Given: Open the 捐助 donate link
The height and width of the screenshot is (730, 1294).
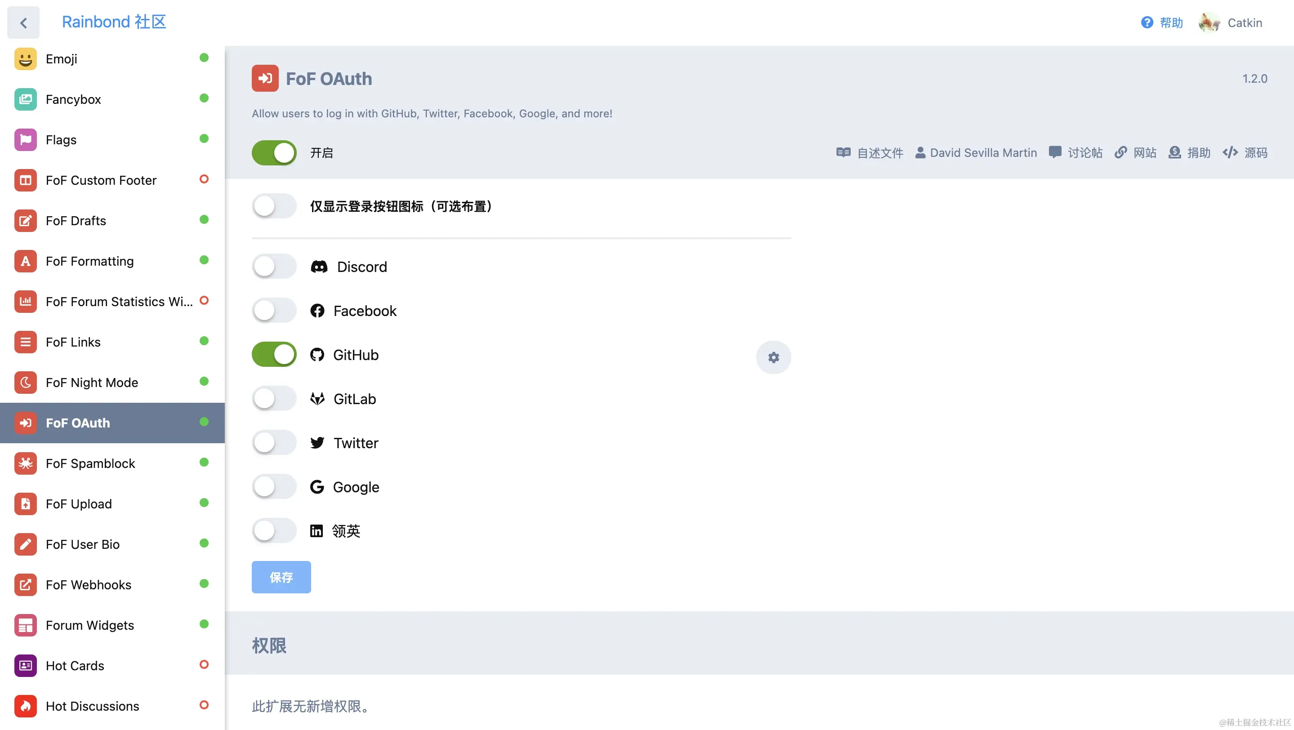Looking at the screenshot, I should pos(1189,153).
